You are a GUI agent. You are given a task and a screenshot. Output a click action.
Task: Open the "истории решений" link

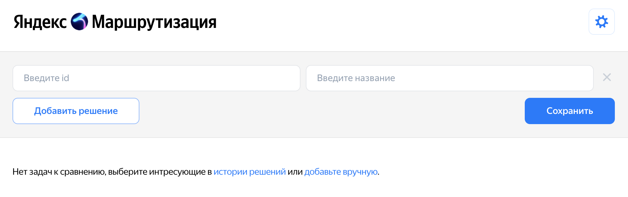(250, 172)
